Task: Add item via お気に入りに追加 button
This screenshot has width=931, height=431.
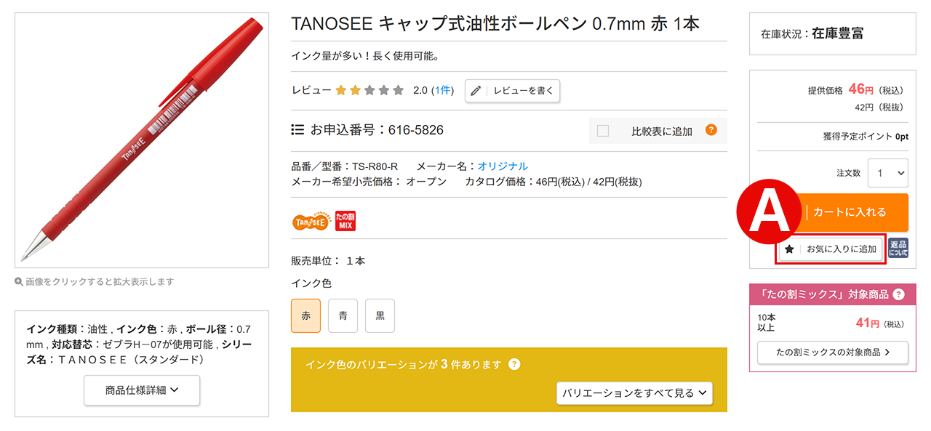Action: (832, 249)
